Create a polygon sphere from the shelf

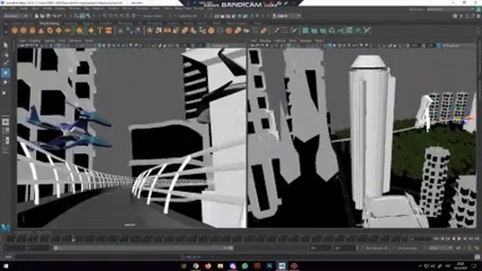[14, 30]
